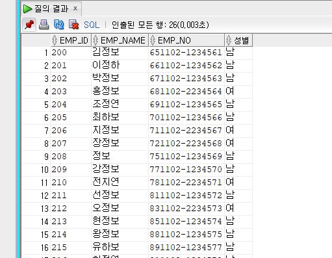The height and width of the screenshot is (258, 332).
Task: Select the 질의 결과 tab
Action: pyautogui.click(x=51, y=8)
